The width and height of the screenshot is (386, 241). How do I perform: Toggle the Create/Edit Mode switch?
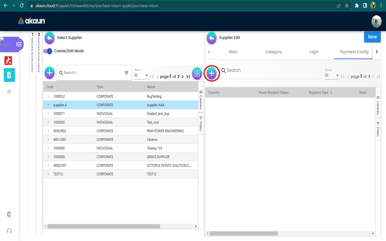coord(48,51)
